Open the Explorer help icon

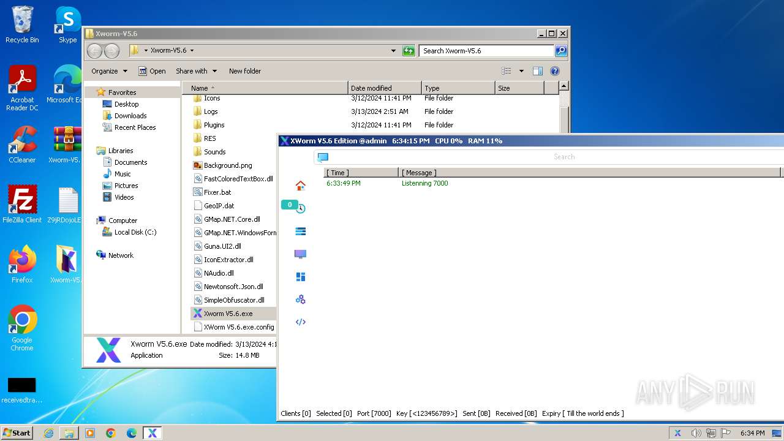(555, 71)
